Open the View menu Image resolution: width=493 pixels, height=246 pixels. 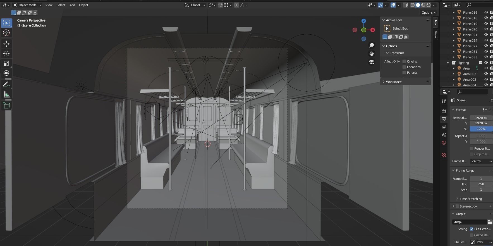(x=49, y=5)
